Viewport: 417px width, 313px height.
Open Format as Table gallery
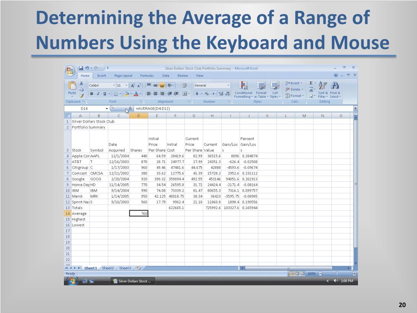(x=261, y=90)
